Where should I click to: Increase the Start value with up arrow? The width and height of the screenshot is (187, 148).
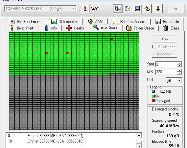point(179,63)
